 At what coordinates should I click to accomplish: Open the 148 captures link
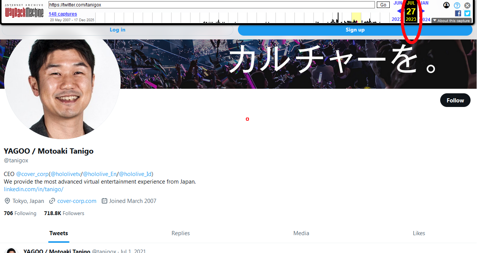63,14
